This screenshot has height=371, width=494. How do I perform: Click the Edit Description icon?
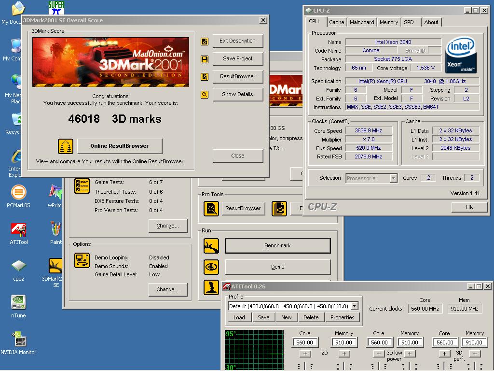[205, 42]
